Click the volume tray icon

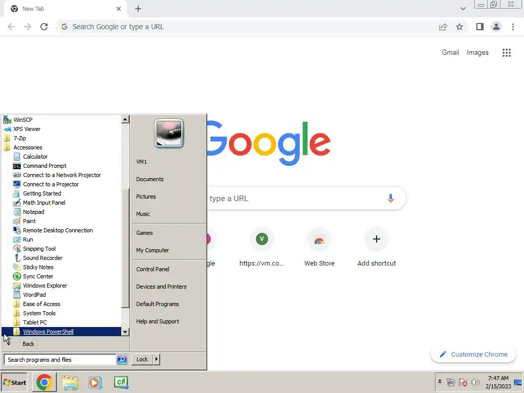(475, 382)
